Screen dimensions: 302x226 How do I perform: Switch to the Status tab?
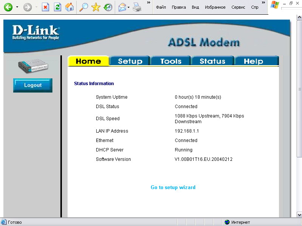(x=213, y=61)
